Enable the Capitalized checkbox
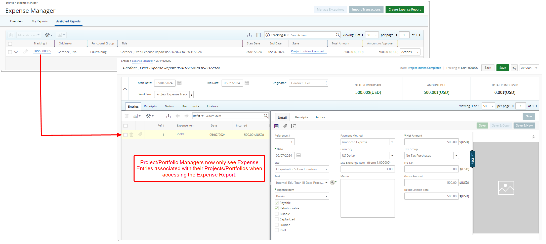Image resolution: width=546 pixels, height=244 pixels. coord(277,219)
